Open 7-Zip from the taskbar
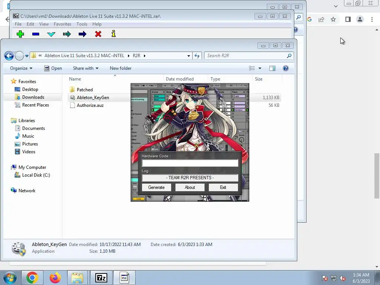 101,278
